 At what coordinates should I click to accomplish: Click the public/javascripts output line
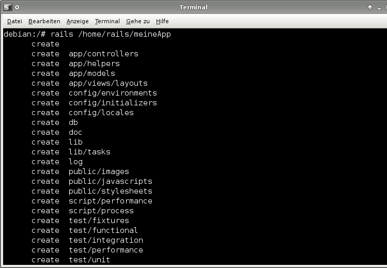(x=110, y=181)
